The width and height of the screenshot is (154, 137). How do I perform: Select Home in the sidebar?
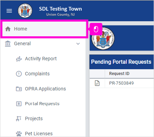(x=44, y=29)
